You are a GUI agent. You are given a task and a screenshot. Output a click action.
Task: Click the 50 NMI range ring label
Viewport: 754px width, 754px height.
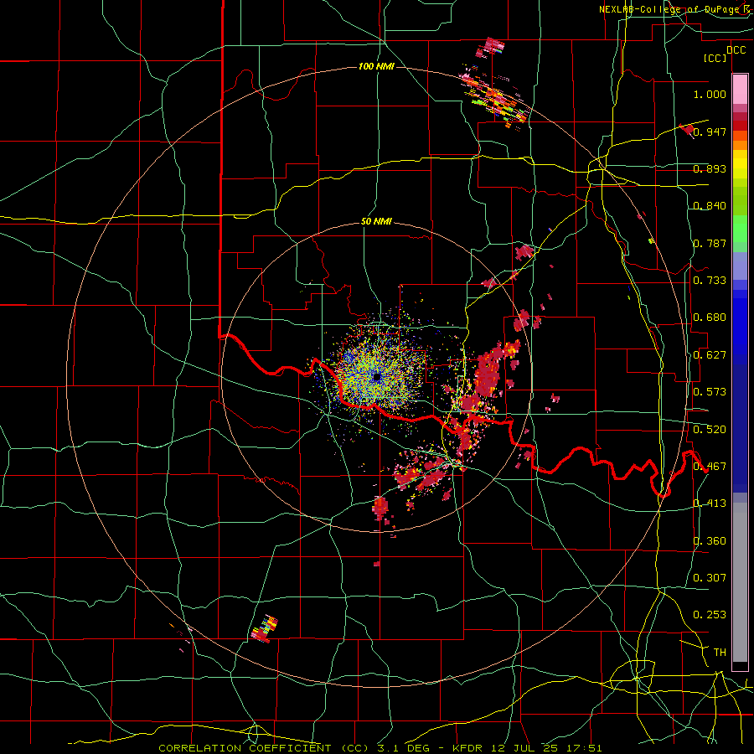(376, 222)
